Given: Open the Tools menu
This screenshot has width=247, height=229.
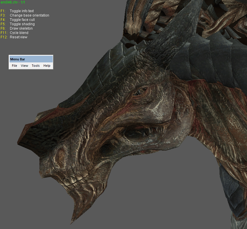Looking at the screenshot, I should coord(36,66).
